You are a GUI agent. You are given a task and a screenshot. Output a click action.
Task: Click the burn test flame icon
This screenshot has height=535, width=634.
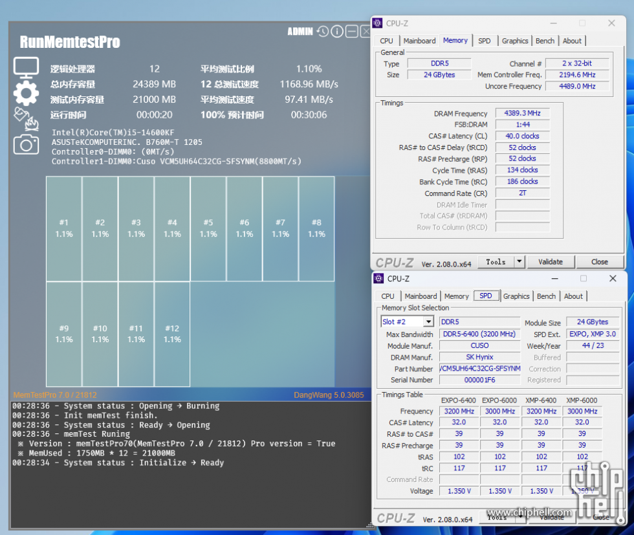[x=27, y=119]
